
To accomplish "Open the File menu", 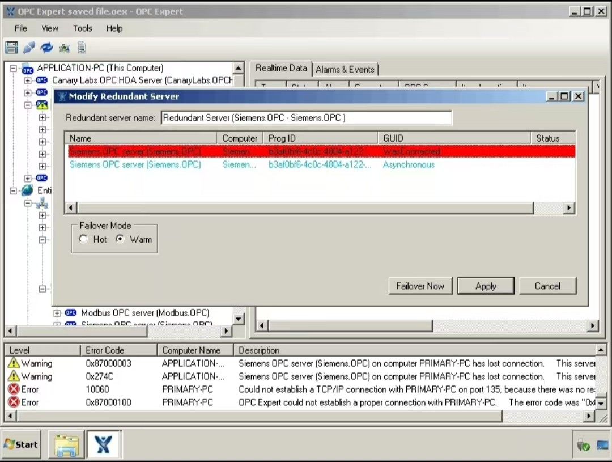I will coord(21,28).
